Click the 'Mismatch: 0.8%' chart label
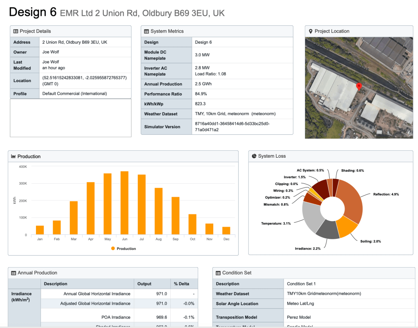Image resolution: width=418 pixels, height=328 pixels. point(276,204)
